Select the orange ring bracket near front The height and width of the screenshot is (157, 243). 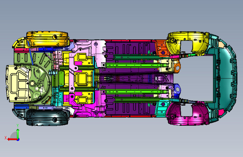click(177, 68)
